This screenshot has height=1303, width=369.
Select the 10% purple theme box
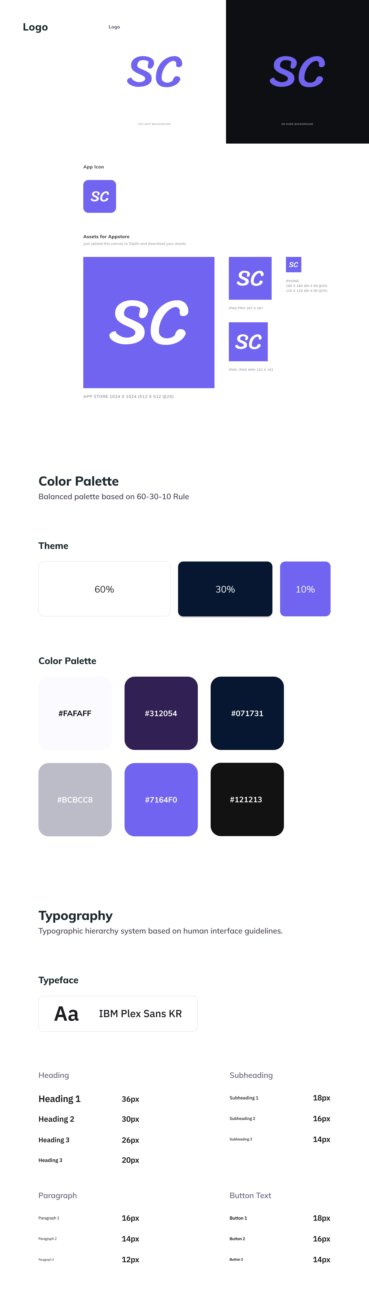pos(305,589)
